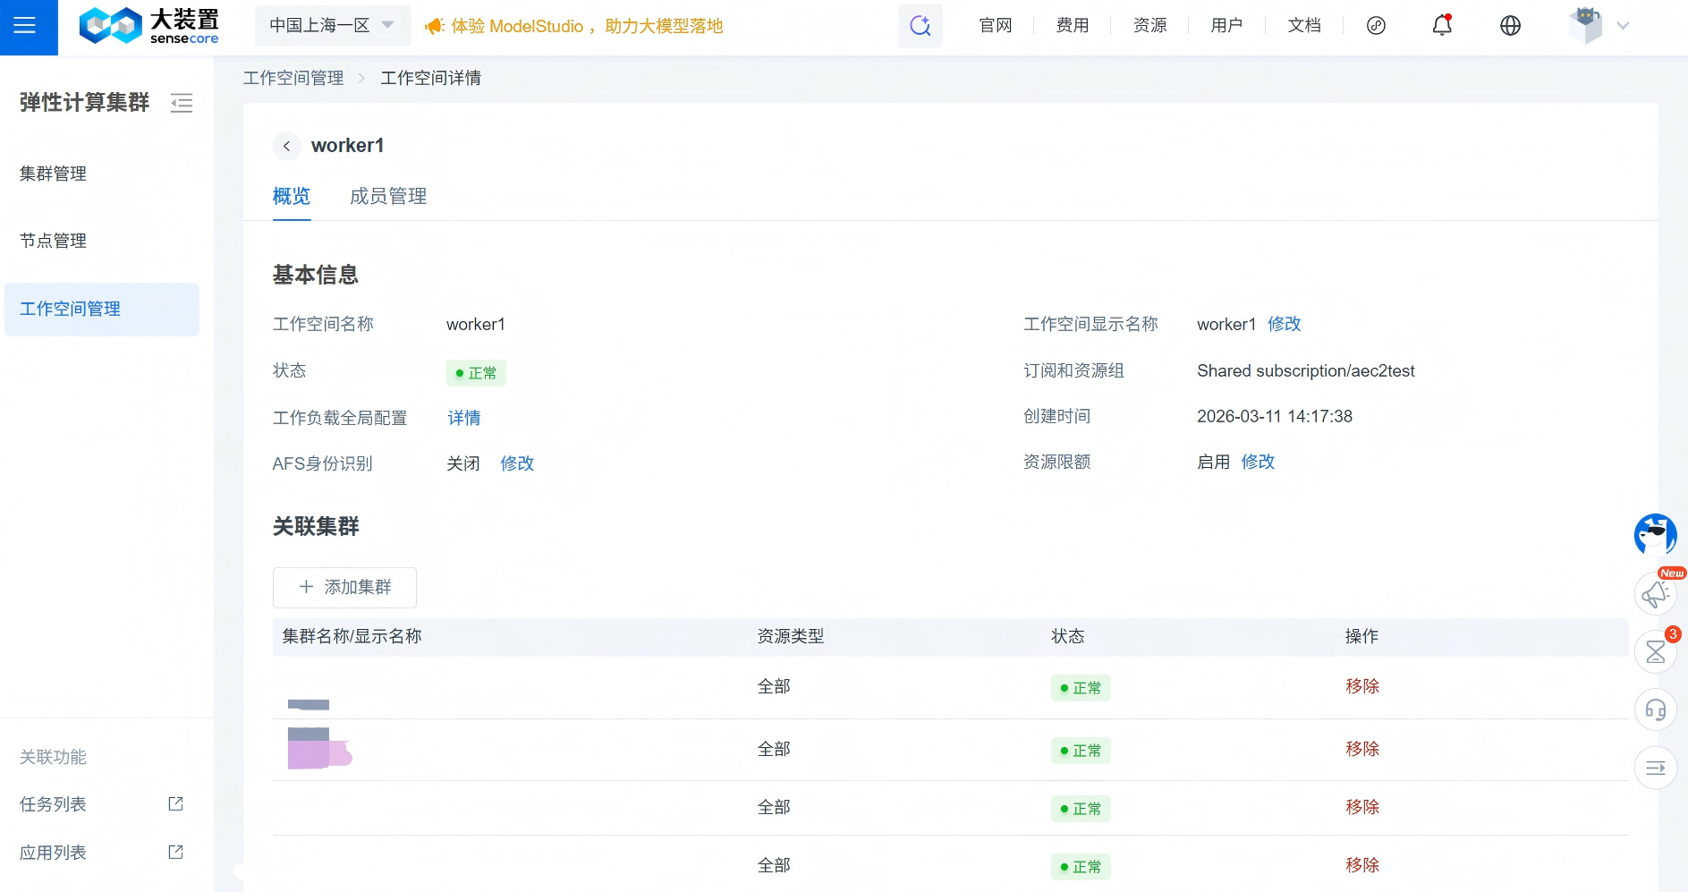Click the AI assistant search icon
Viewport: 1688px width, 892px height.
click(920, 26)
